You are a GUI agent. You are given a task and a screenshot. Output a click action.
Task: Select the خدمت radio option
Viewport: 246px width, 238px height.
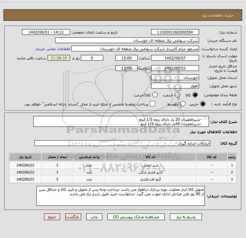tap(177, 95)
